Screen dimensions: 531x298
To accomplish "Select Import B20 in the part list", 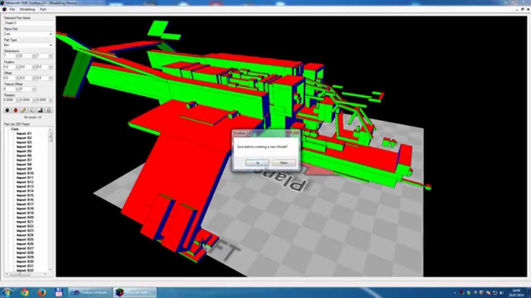I will click(x=25, y=217).
